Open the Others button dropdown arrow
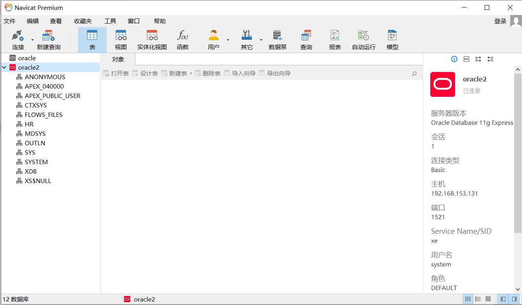This screenshot has width=522, height=305. point(261,40)
